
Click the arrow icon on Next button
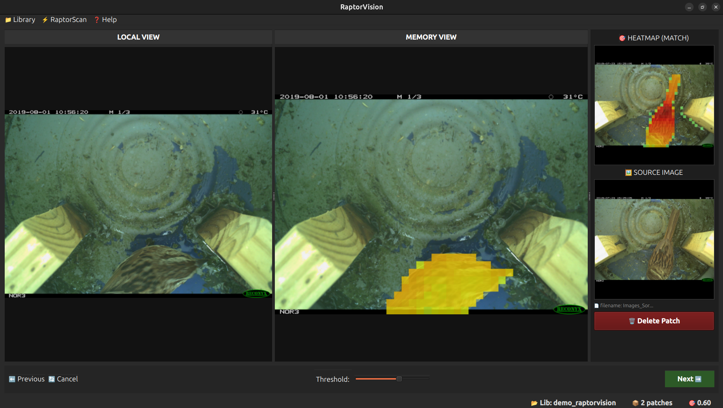(x=698, y=379)
